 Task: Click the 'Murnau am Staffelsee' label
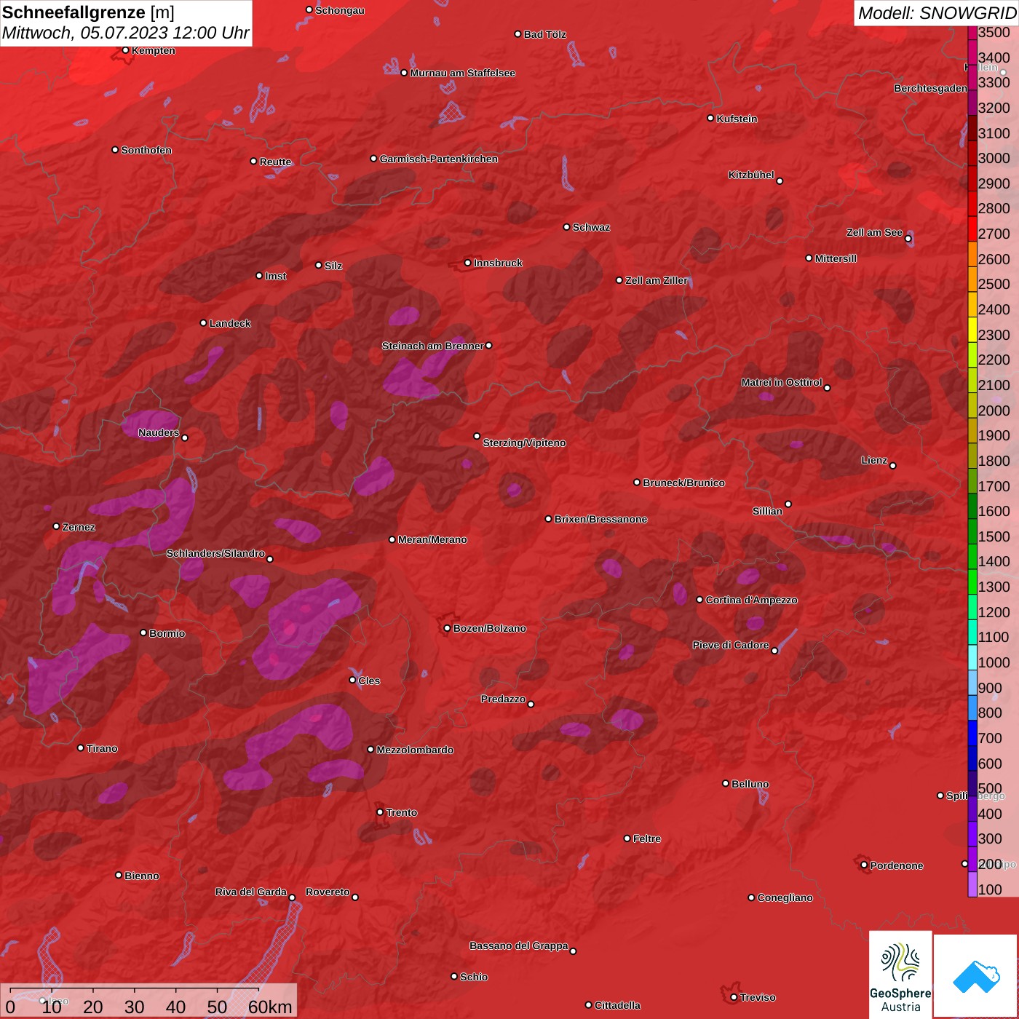pos(463,73)
